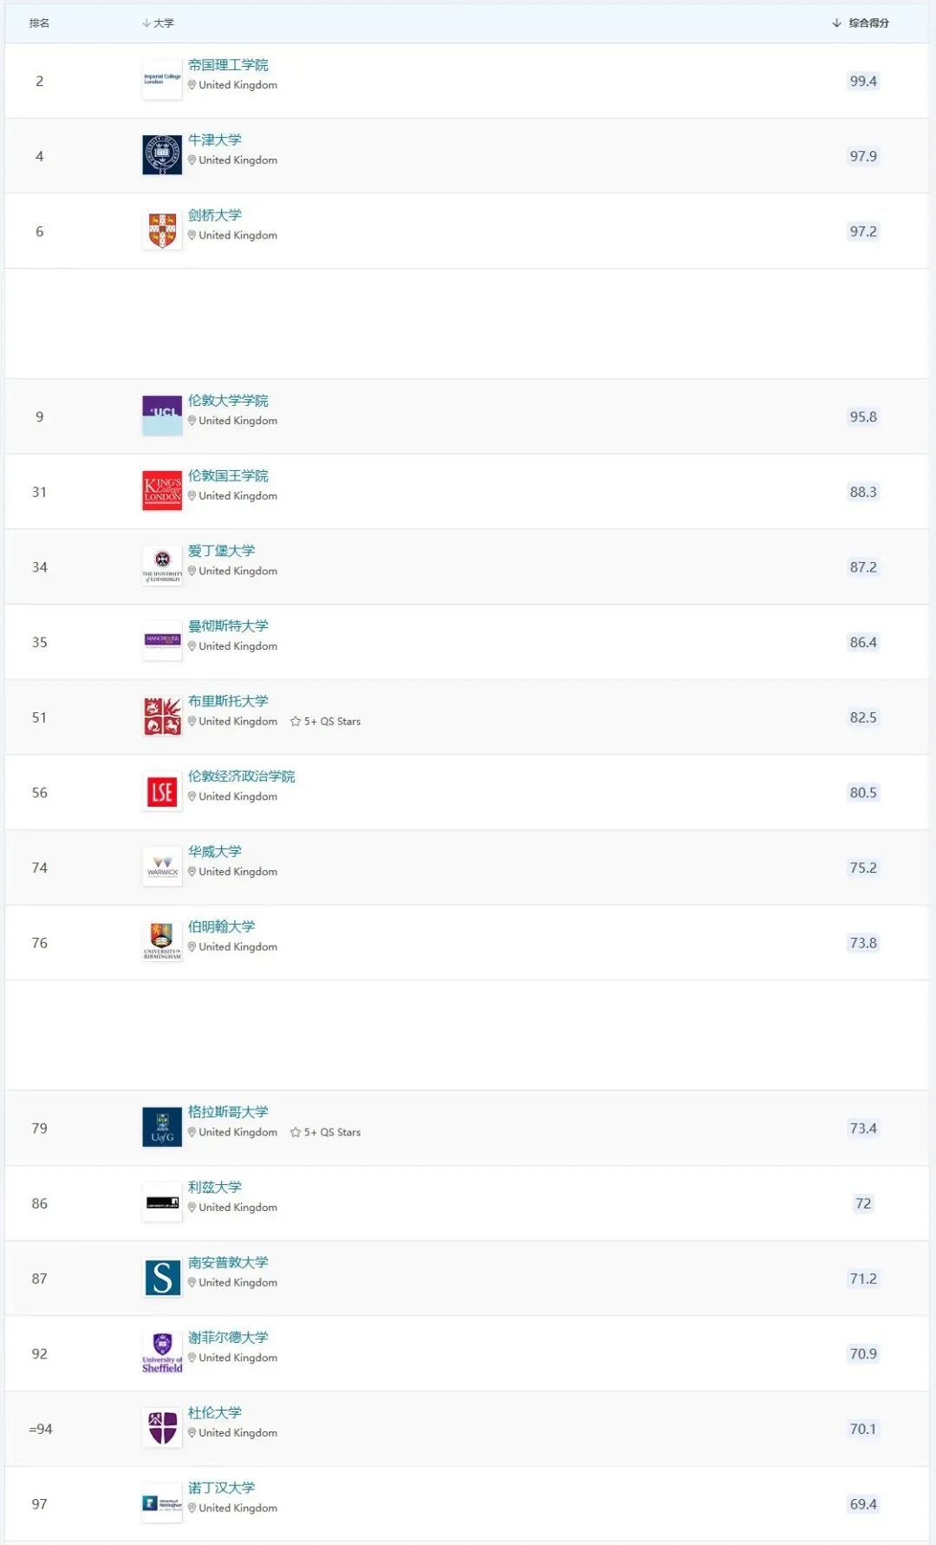This screenshot has width=936, height=1545.
Task: Click the King's College London red logo
Action: point(162,491)
